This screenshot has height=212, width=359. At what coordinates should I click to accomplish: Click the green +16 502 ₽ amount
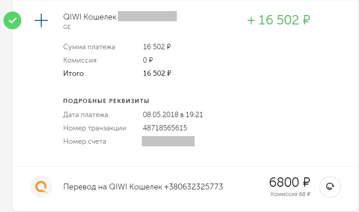278,20
